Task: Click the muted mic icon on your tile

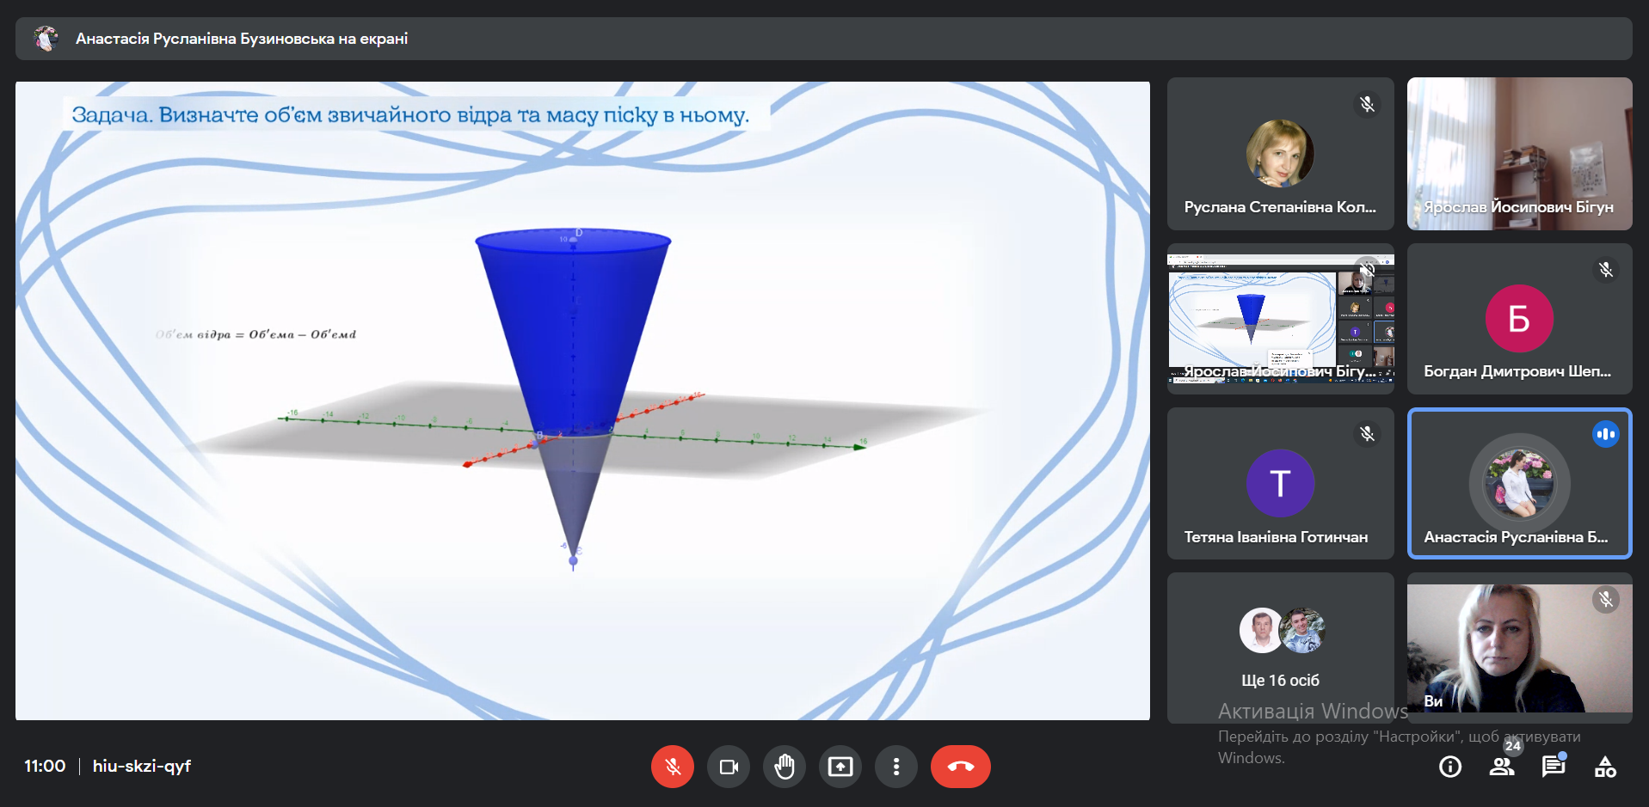Action: click(x=1605, y=599)
